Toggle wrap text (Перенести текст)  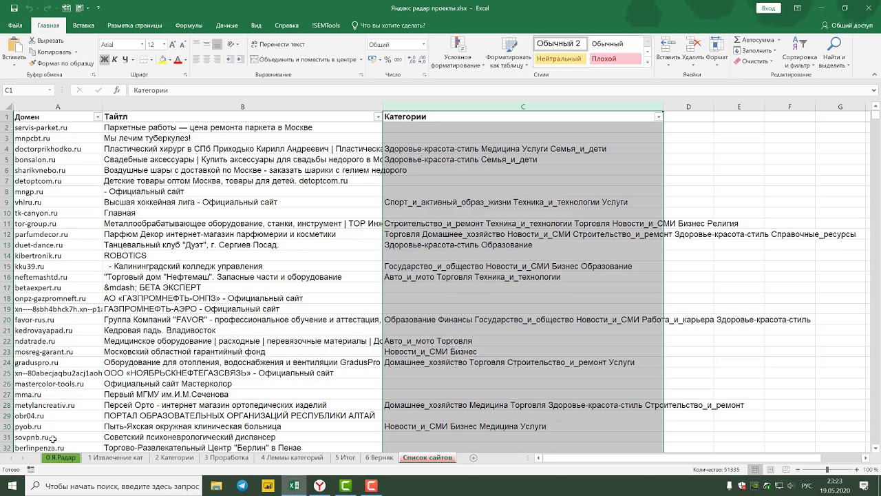[x=277, y=45]
